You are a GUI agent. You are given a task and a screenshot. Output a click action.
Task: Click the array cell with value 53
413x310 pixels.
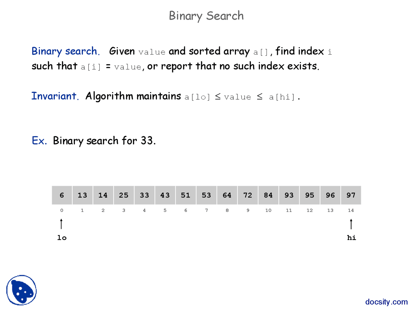pos(206,195)
